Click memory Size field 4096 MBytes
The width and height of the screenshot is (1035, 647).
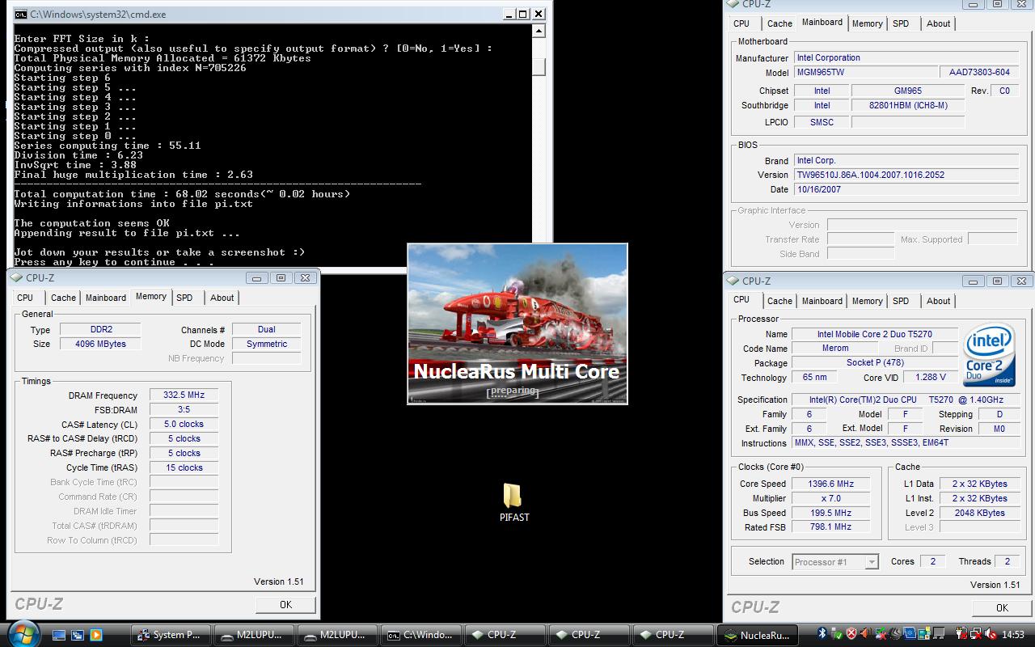pyautogui.click(x=100, y=344)
